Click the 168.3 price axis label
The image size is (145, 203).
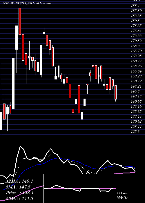[135, 46]
